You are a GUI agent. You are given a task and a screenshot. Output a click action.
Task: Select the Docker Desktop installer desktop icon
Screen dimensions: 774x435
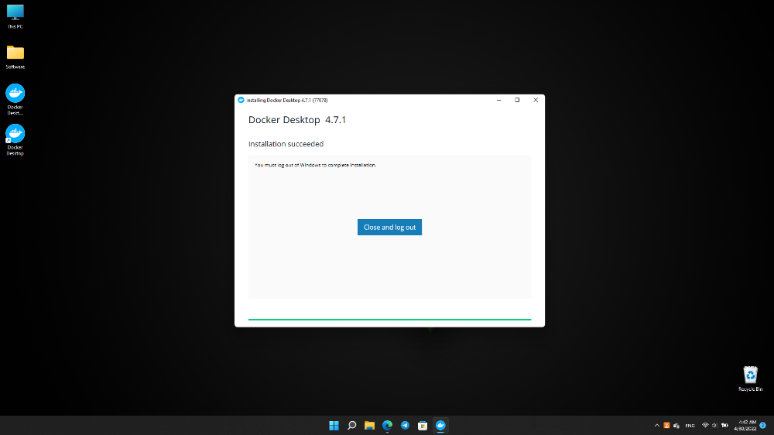point(15,99)
